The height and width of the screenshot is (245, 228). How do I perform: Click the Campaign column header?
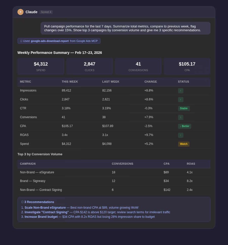28,164
